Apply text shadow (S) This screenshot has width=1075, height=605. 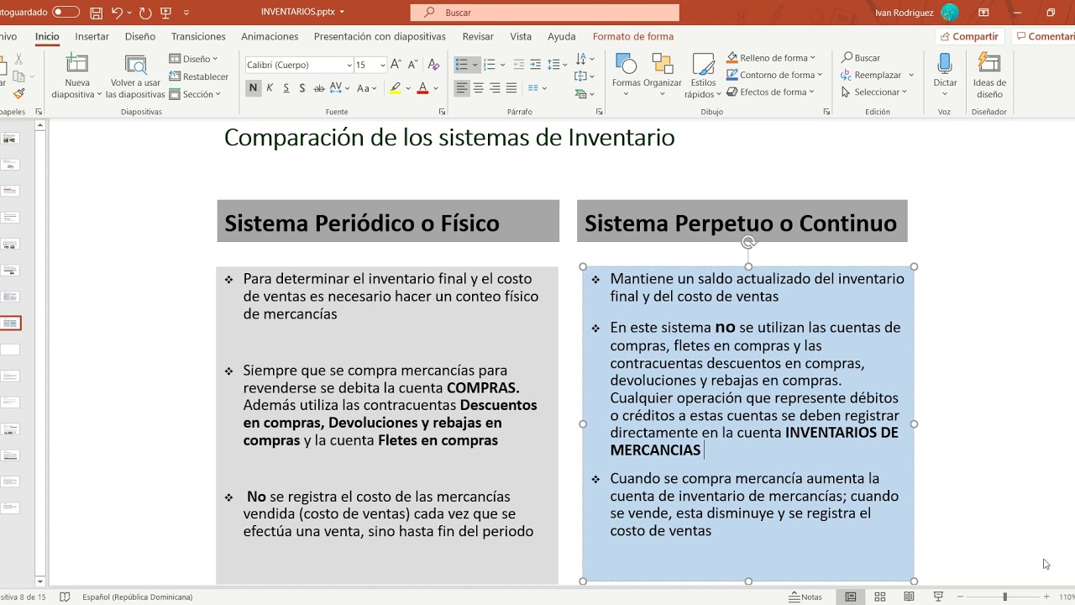pos(302,88)
